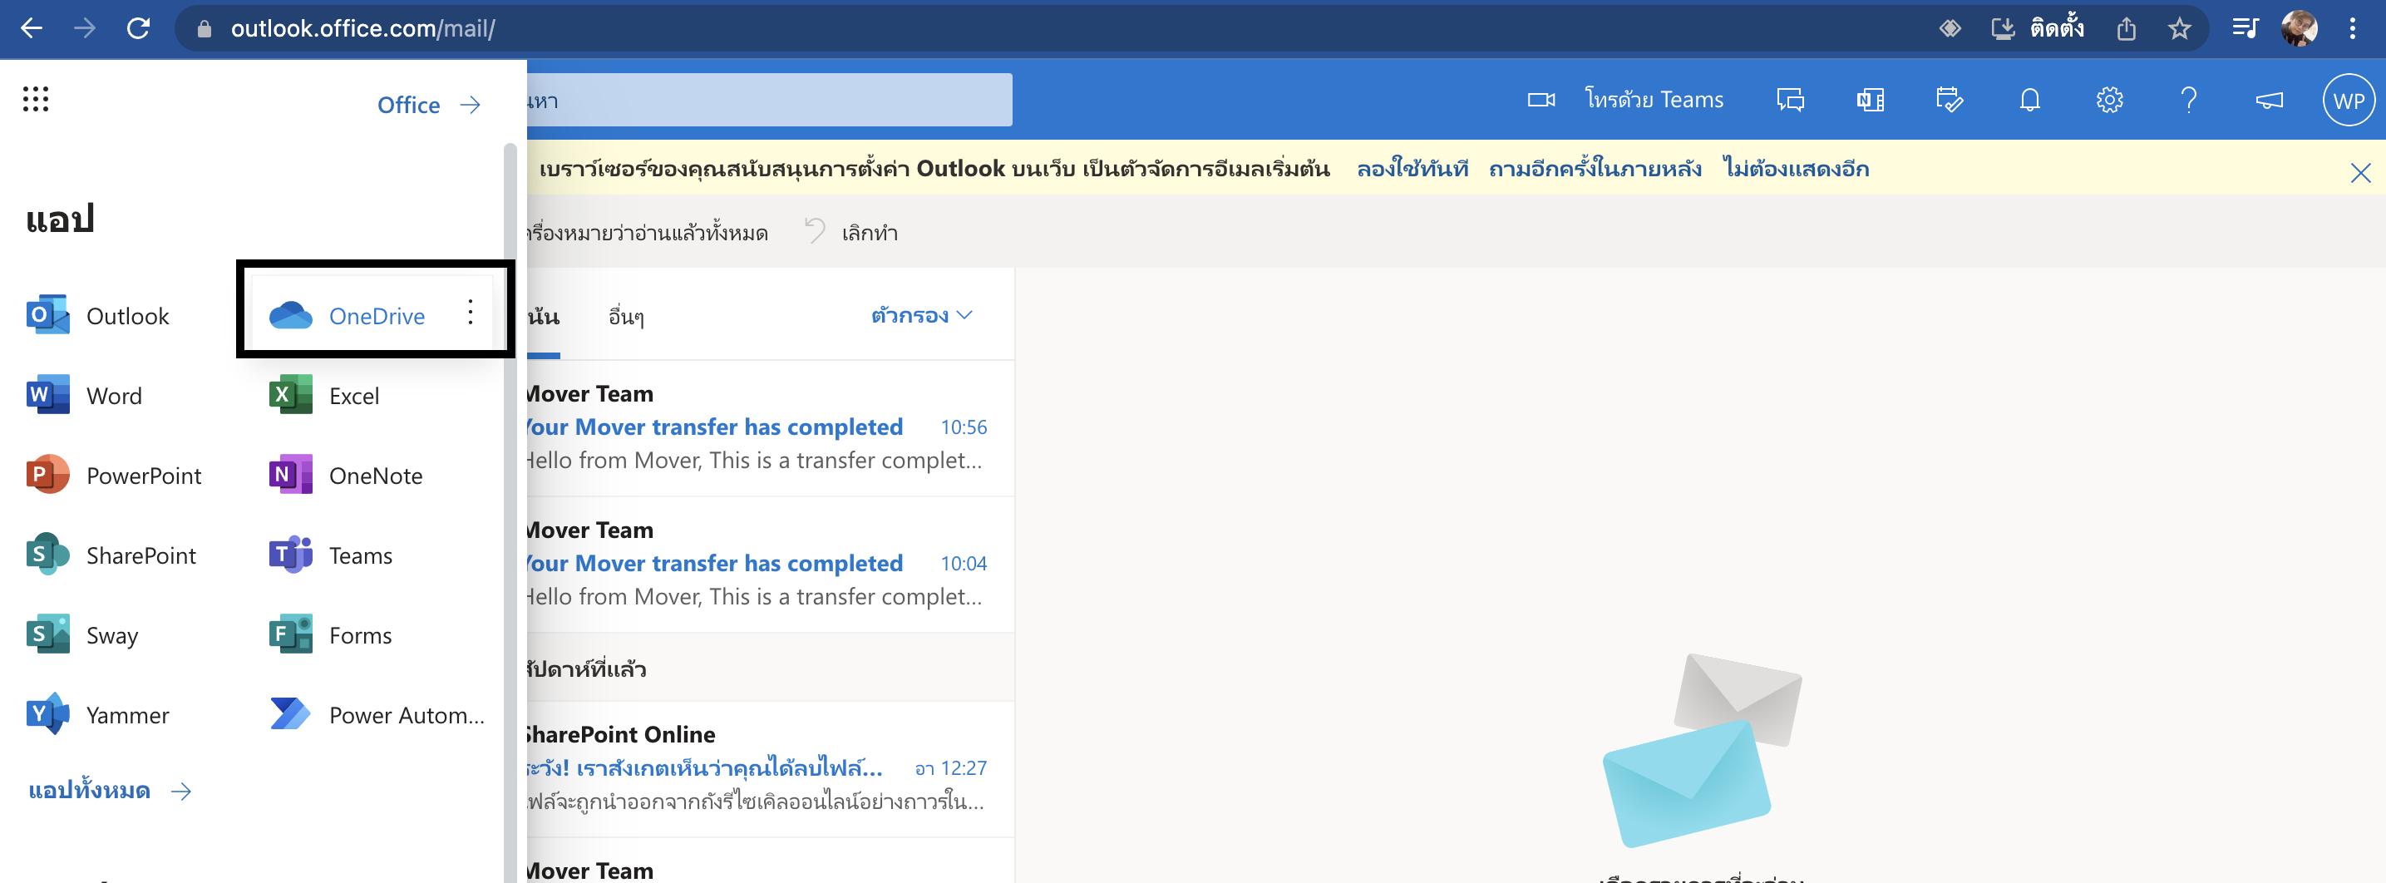Open the 10:56 Mover Team email
Image resolution: width=2386 pixels, height=883 pixels.
[770, 427]
